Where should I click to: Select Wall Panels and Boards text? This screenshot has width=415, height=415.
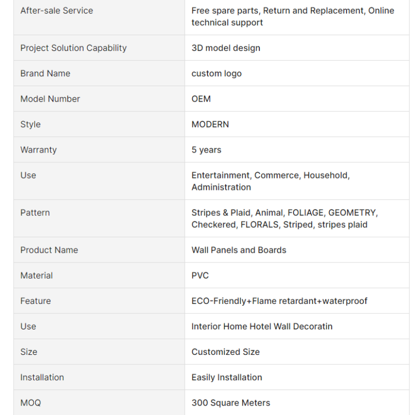[x=239, y=250]
